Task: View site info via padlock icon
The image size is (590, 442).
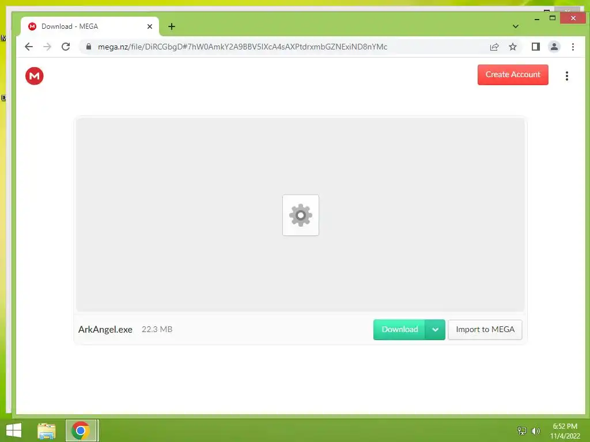Action: (x=89, y=47)
